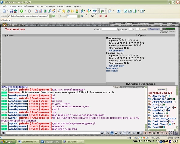This screenshot has height=144, width=180.
Task: Go forward with the gray arrow
Action: click(x=29, y=11)
